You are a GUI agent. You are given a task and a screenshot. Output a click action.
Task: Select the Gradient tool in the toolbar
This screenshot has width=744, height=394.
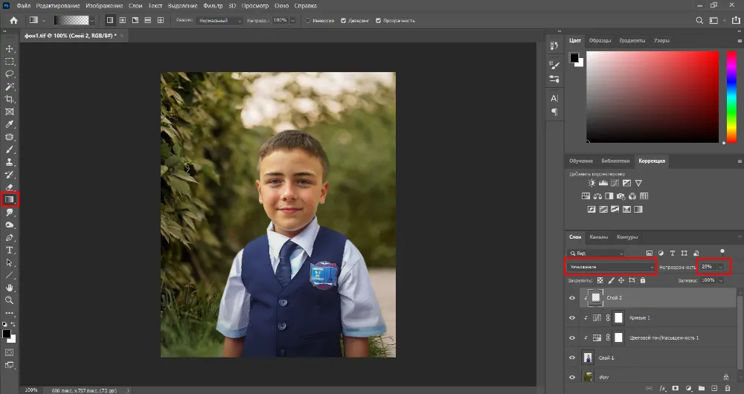pos(10,199)
